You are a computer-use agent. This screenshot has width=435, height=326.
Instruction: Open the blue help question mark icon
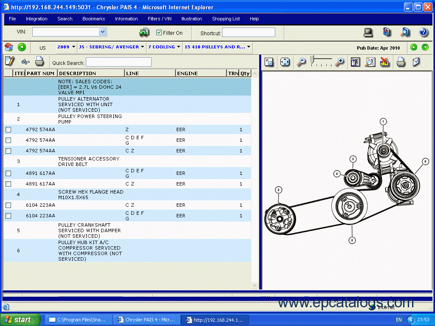(x=424, y=32)
